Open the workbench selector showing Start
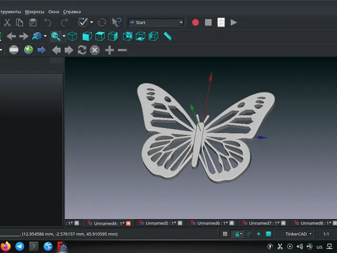Screen dimensions: 337x253 click(156, 22)
